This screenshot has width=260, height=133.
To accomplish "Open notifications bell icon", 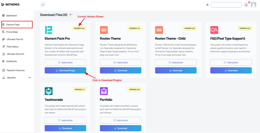I will click(x=246, y=5).
